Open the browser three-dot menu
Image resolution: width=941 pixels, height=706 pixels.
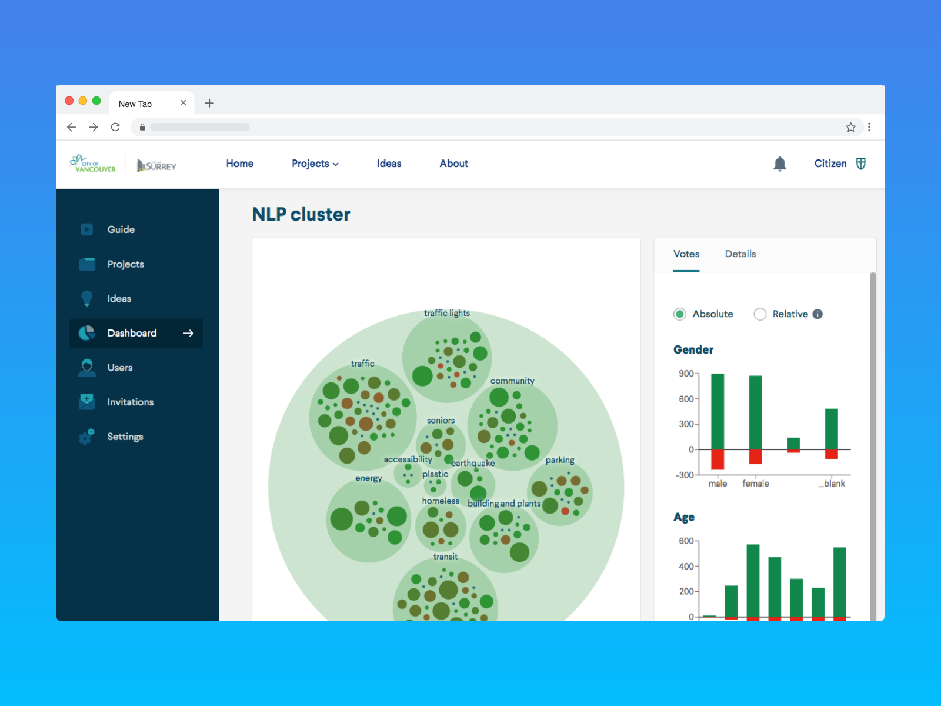(x=869, y=127)
